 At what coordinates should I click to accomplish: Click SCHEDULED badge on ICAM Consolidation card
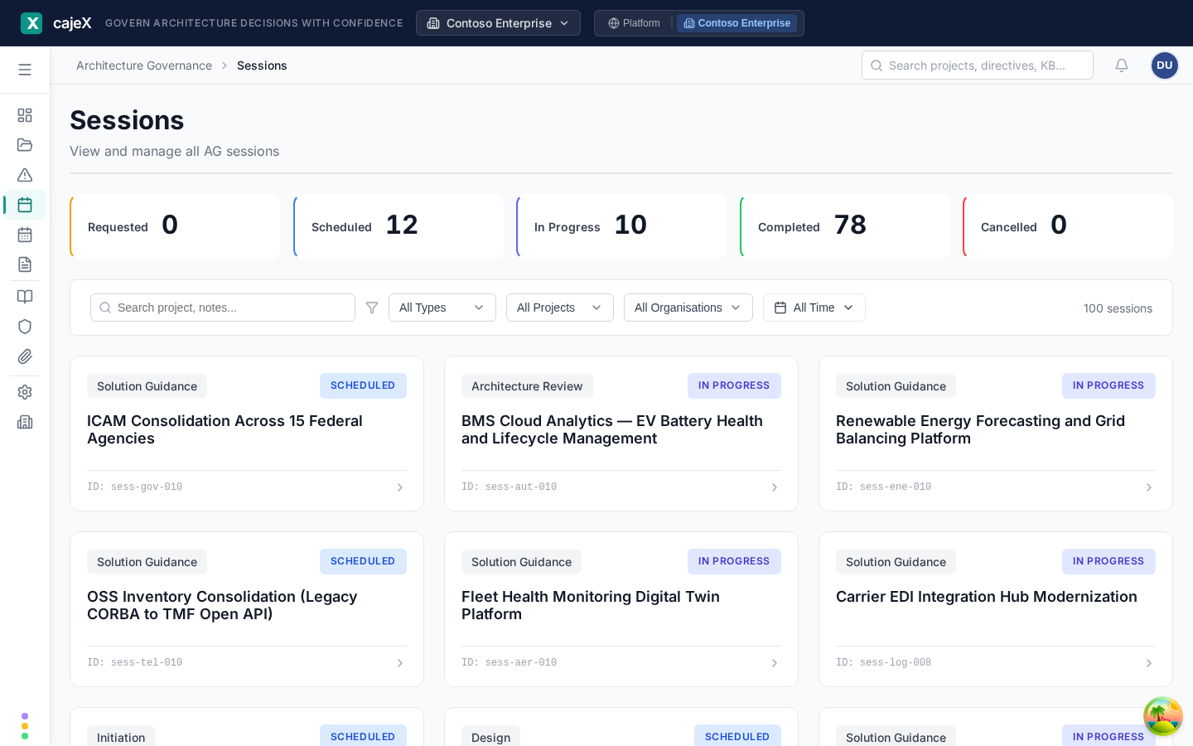click(363, 385)
